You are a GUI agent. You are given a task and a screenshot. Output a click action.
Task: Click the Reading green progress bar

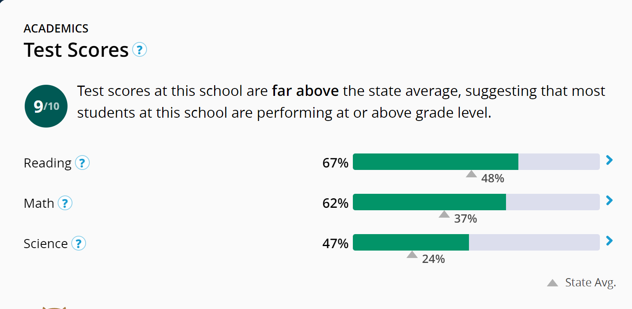click(x=435, y=162)
